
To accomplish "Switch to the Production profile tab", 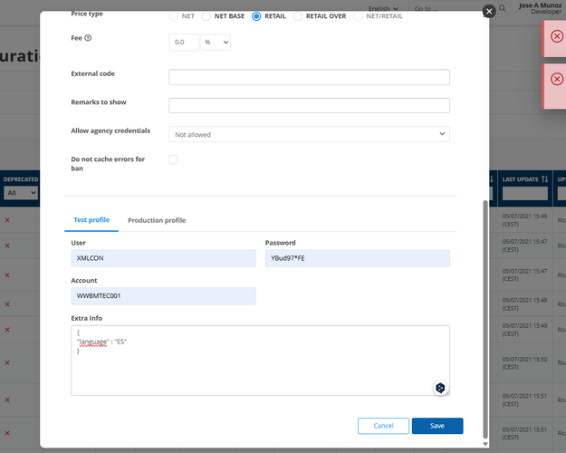I will coord(157,220).
